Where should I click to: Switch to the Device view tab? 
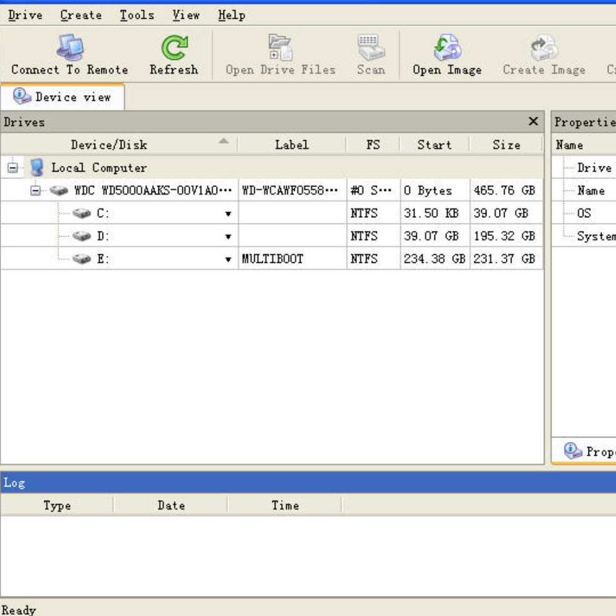63,97
